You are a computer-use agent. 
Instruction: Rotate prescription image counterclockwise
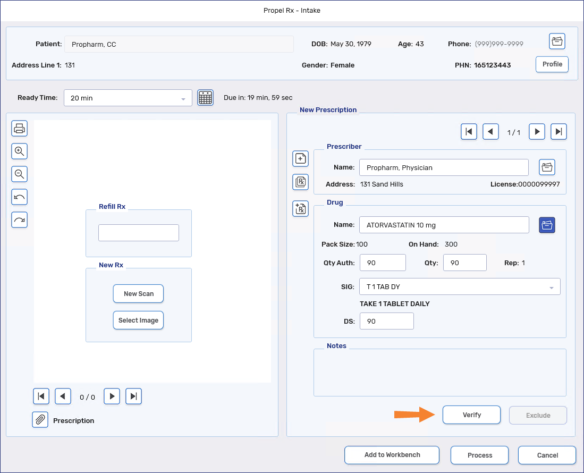pos(20,197)
